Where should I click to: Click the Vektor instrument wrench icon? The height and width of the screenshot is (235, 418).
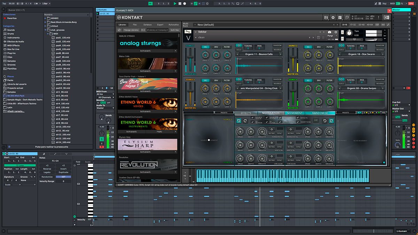tap(188, 32)
